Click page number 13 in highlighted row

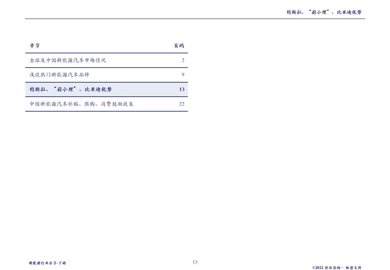[x=182, y=89]
